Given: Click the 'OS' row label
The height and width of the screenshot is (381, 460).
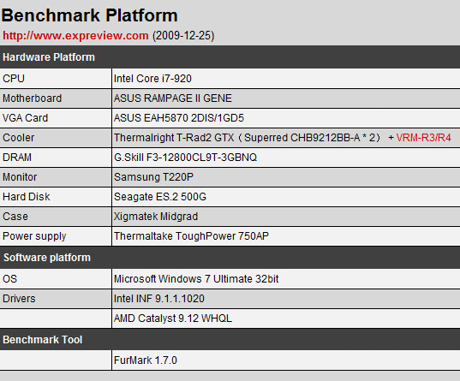Looking at the screenshot, I should pyautogui.click(x=10, y=279).
